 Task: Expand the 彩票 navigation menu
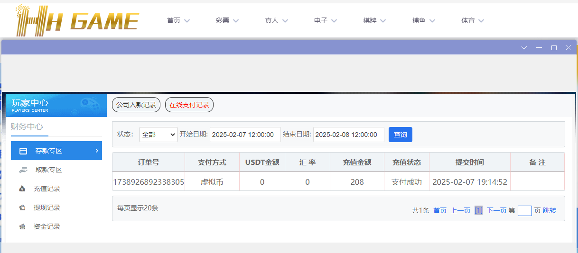click(x=227, y=21)
